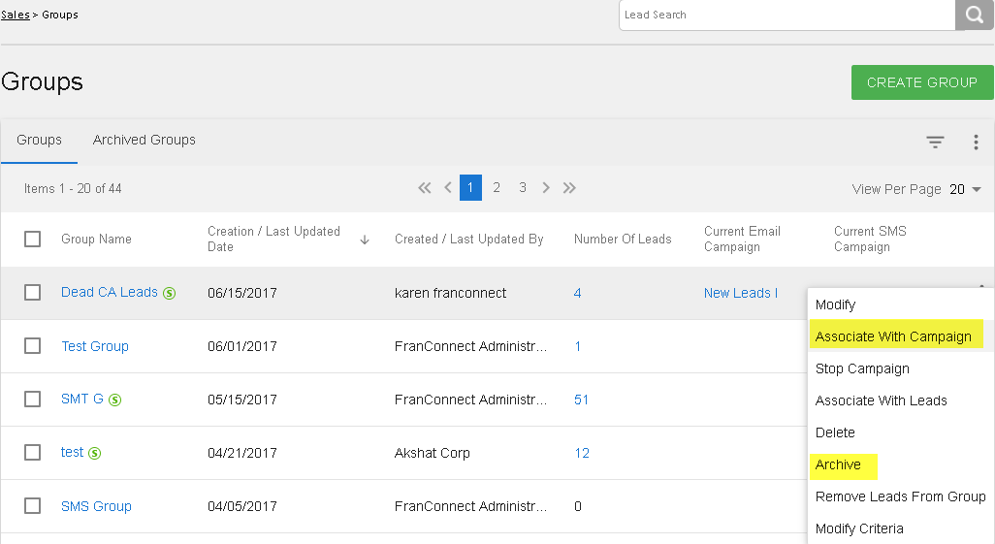The image size is (995, 544).
Task: Open the Dead CA Leads group link
Action: click(x=109, y=292)
